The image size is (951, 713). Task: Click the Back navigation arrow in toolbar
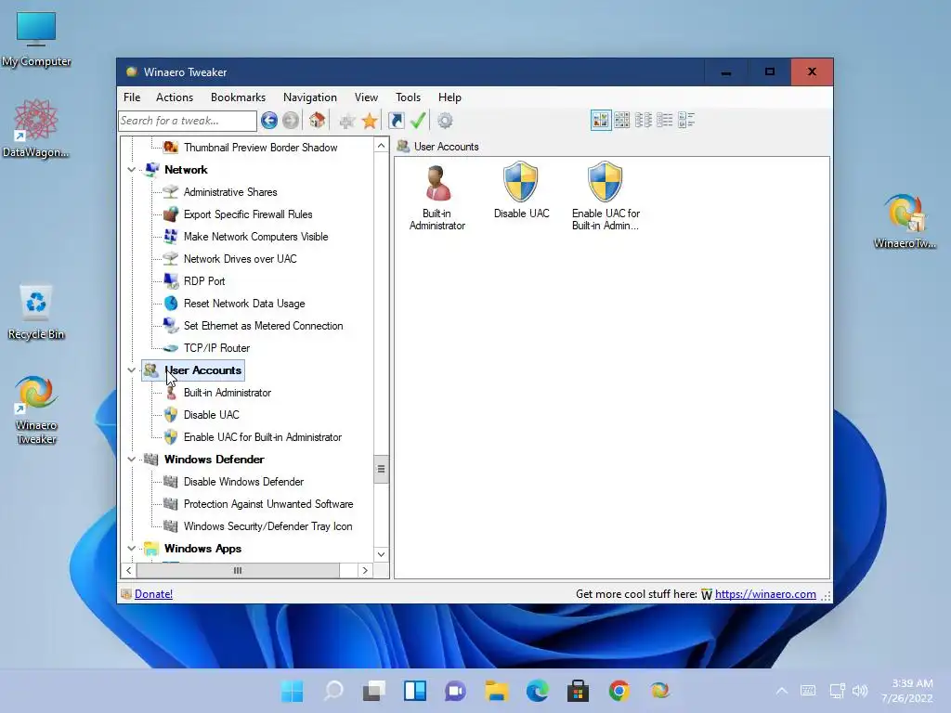point(269,121)
